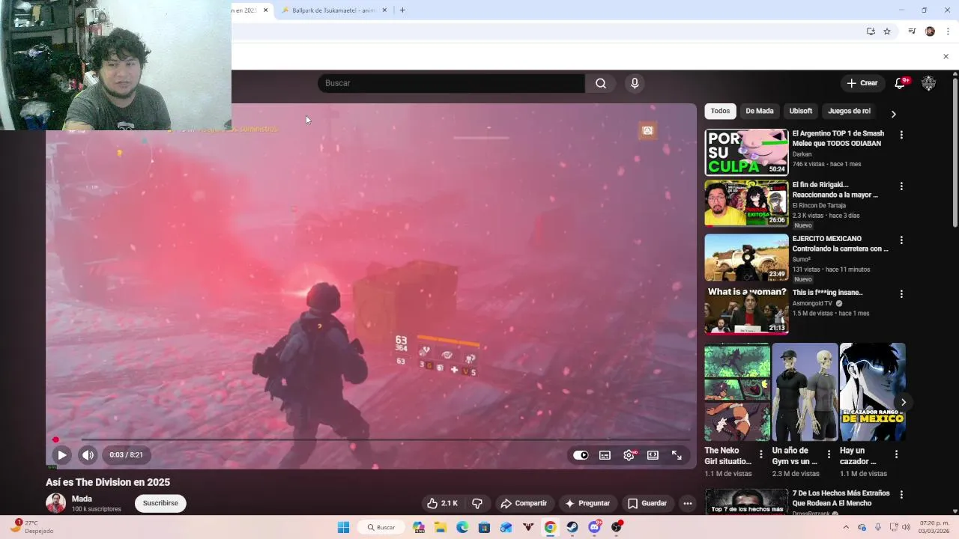The image size is (959, 539).
Task: Select the Todos filter chip
Action: coord(720,111)
